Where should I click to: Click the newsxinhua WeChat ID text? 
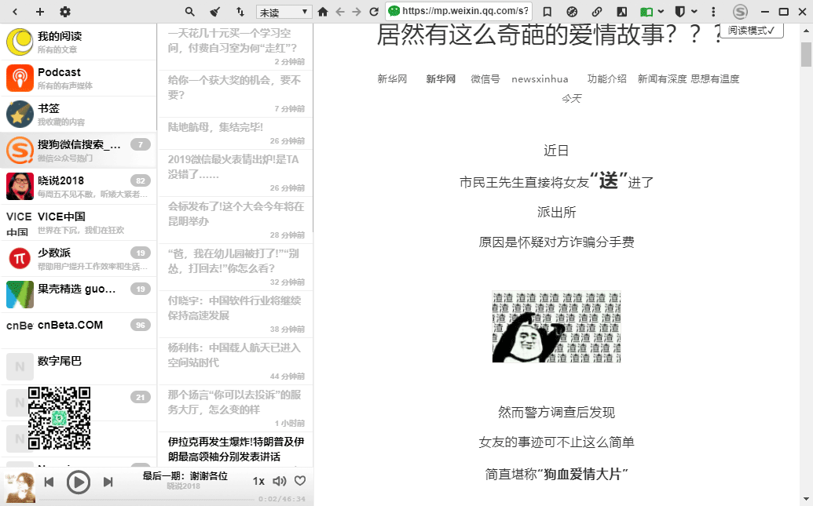point(540,78)
